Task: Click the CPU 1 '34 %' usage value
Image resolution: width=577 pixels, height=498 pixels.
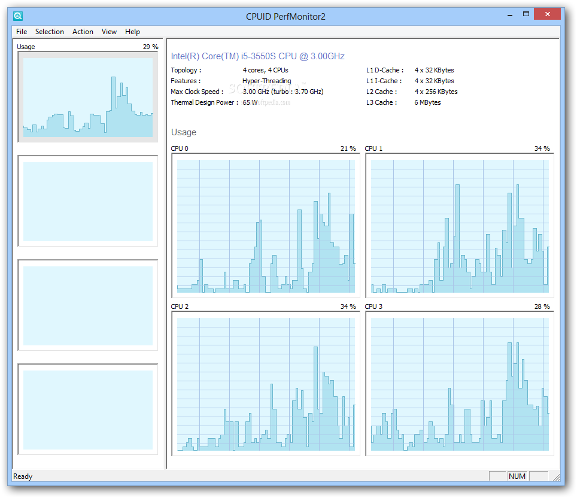Action: (542, 148)
